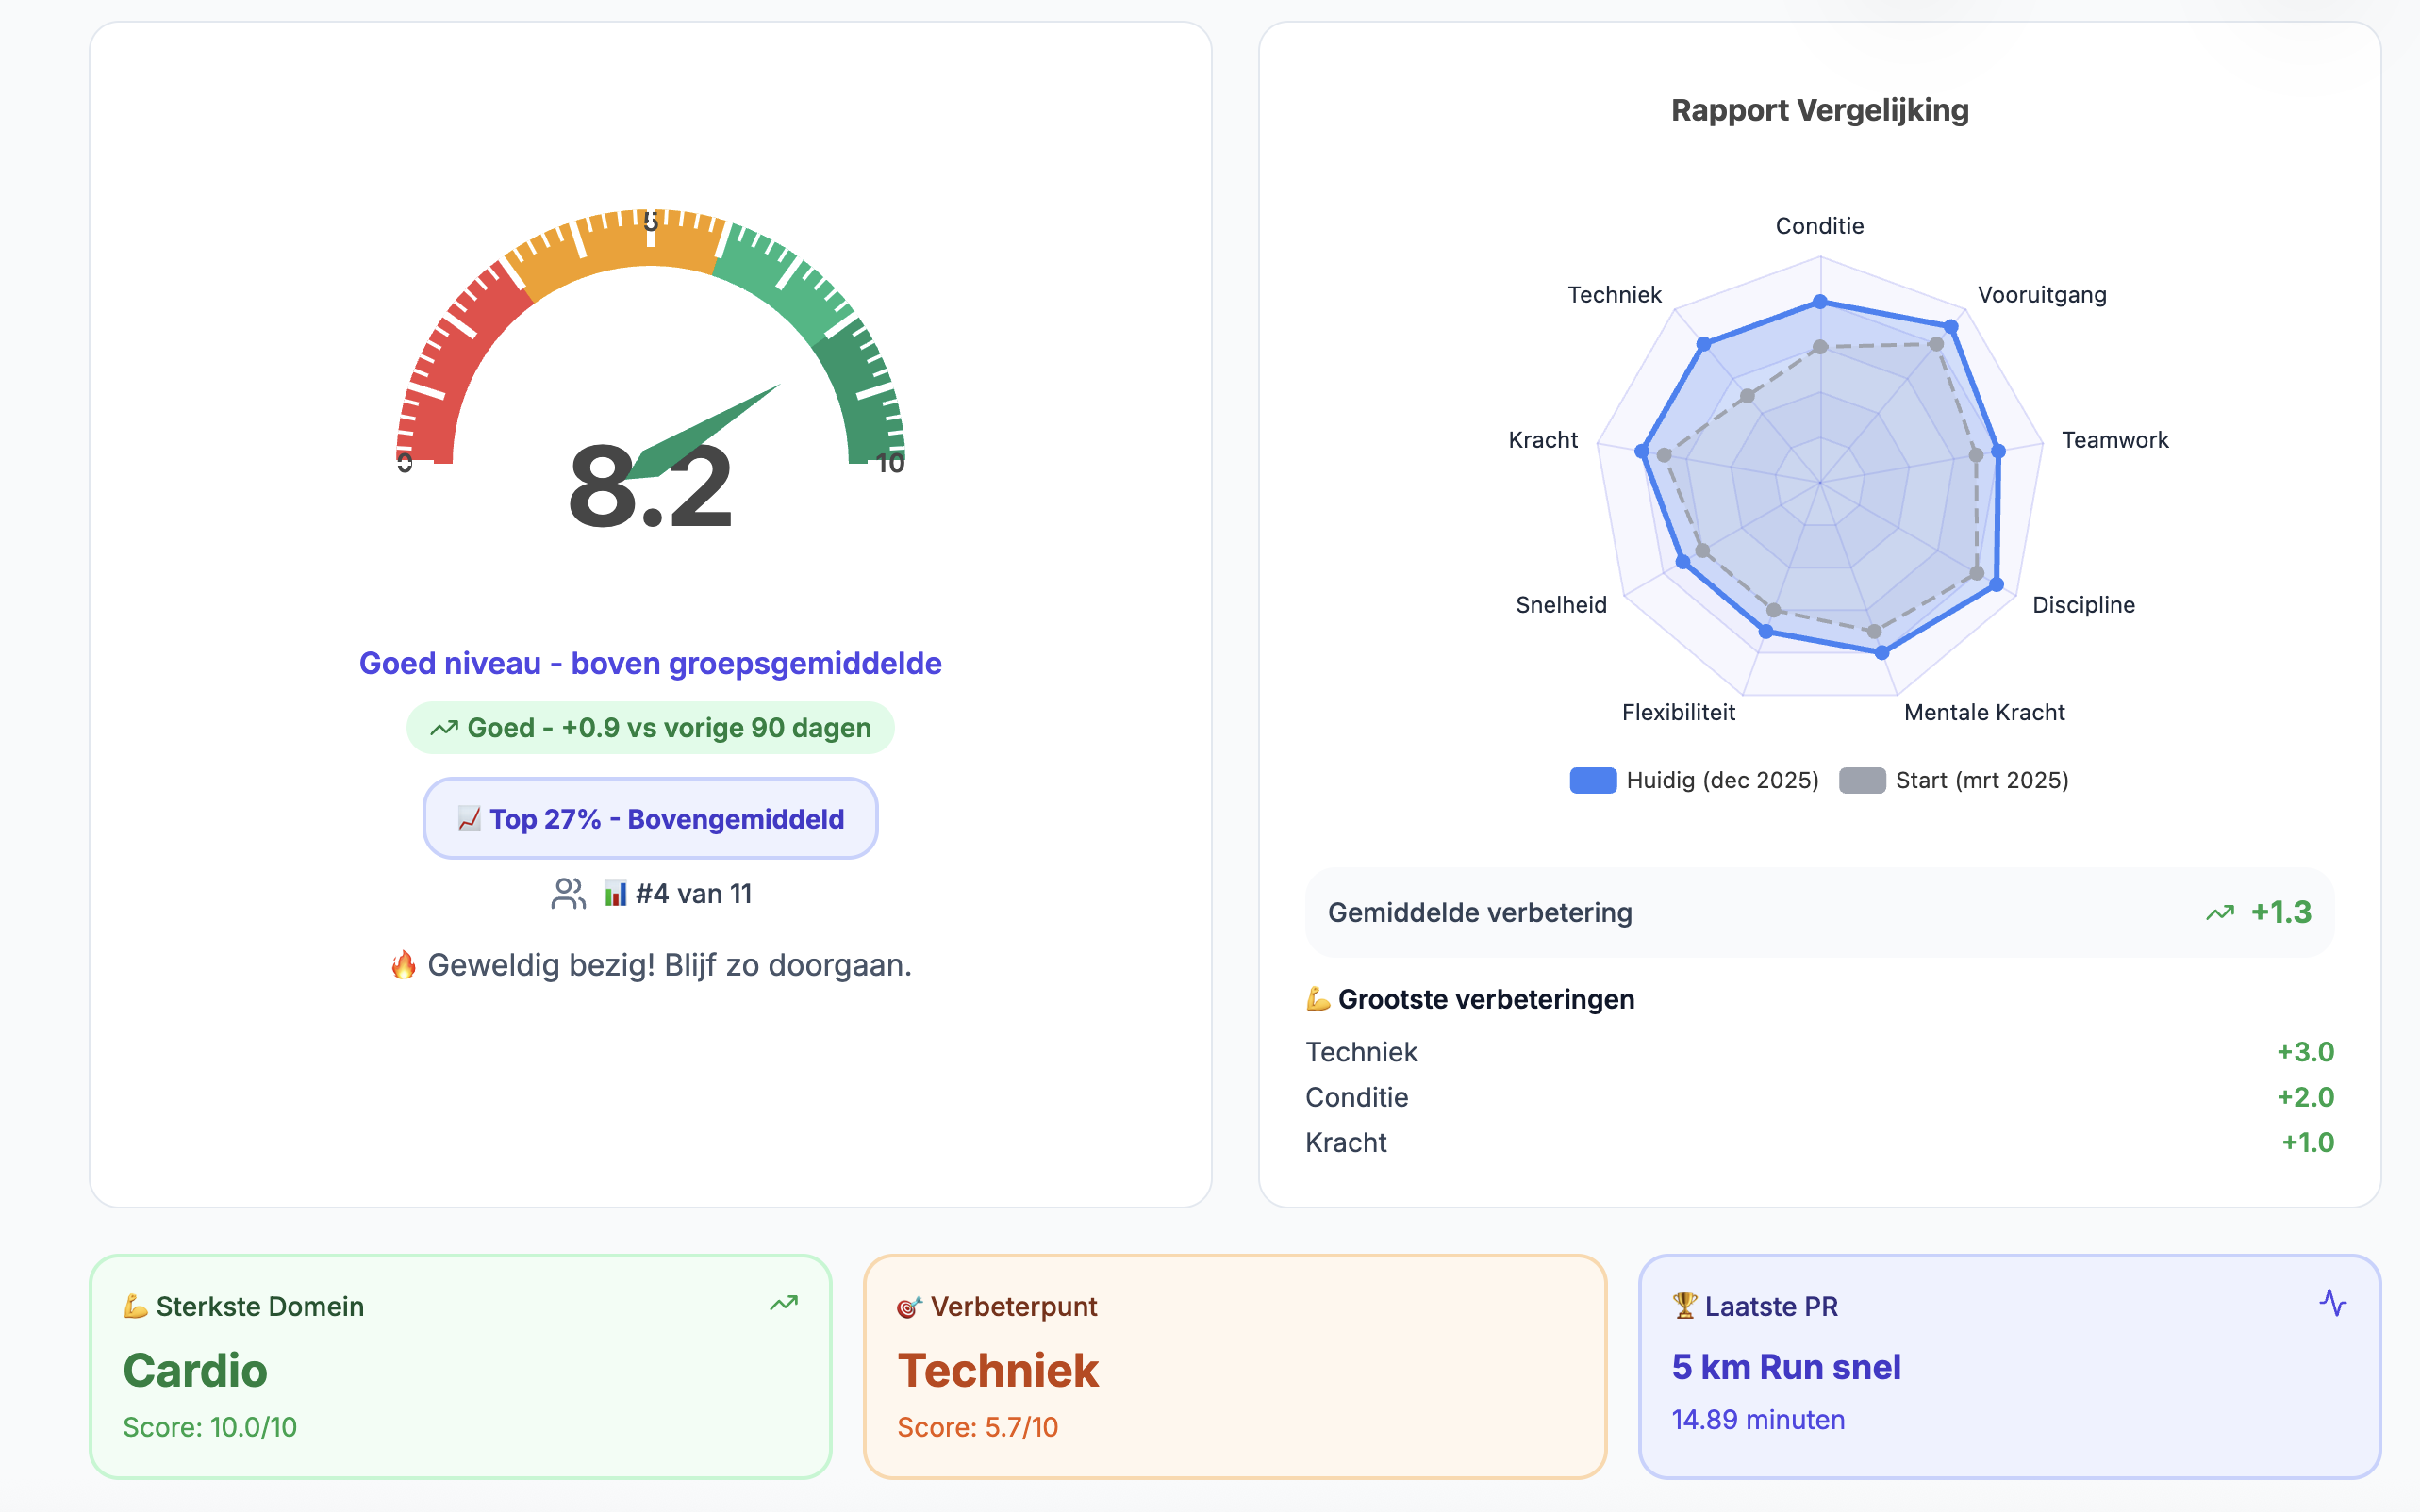Viewport: 2420px width, 1512px height.
Task: Select the Goed niveau - boven groepsgemiddelde link
Action: (649, 662)
